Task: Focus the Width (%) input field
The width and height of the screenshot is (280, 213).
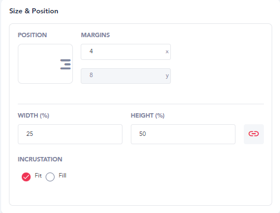Action: pyautogui.click(x=70, y=134)
